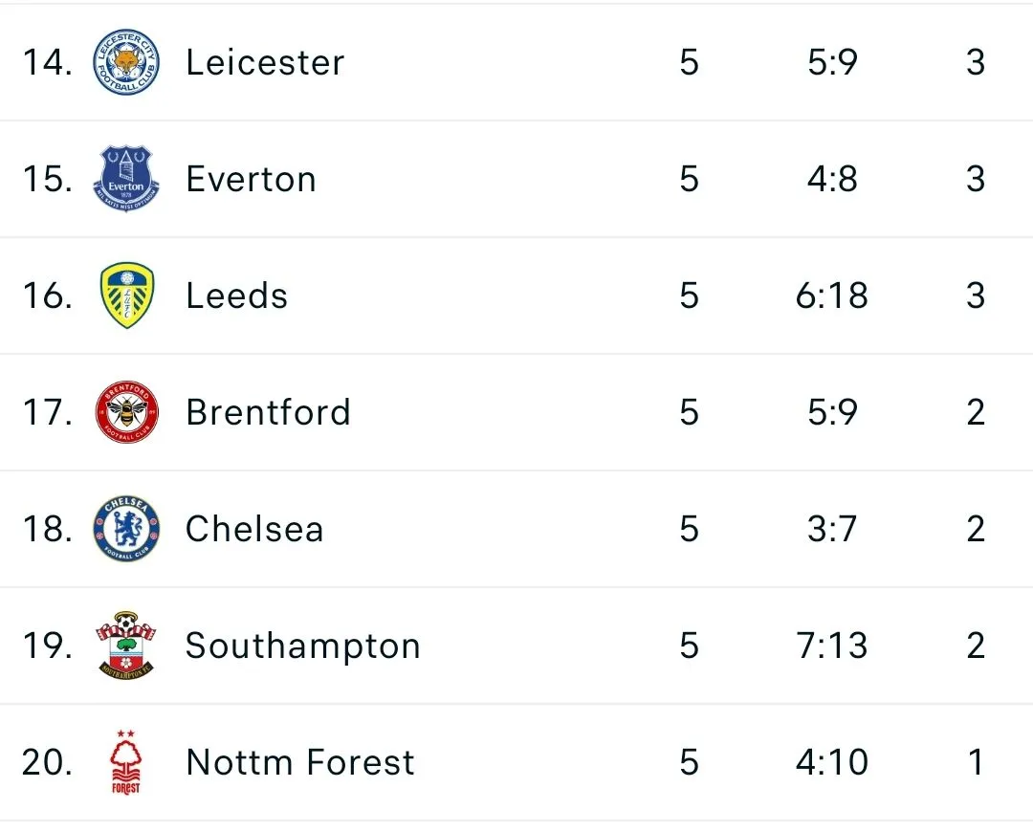The width and height of the screenshot is (1033, 832).
Task: Open the Leicester team name link
Action: tap(265, 63)
